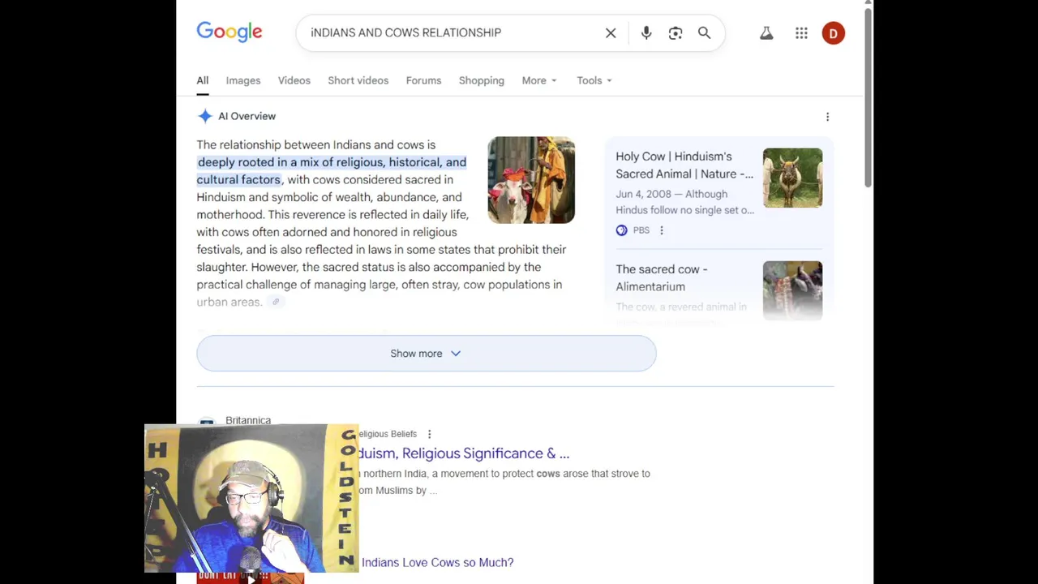Click the PBS favicon icon
Image resolution: width=1038 pixels, height=584 pixels.
click(621, 230)
